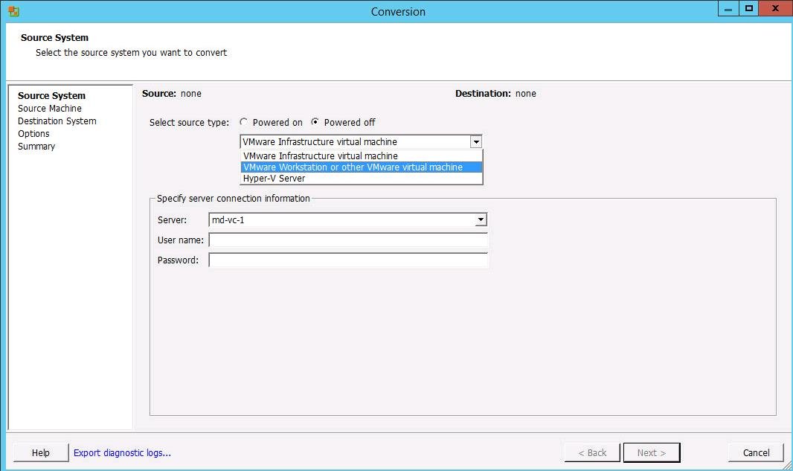
Task: Close the Conversion window
Action: [x=775, y=9]
